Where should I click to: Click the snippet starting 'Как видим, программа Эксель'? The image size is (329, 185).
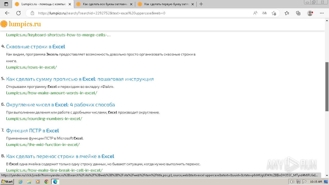[x=101, y=58]
